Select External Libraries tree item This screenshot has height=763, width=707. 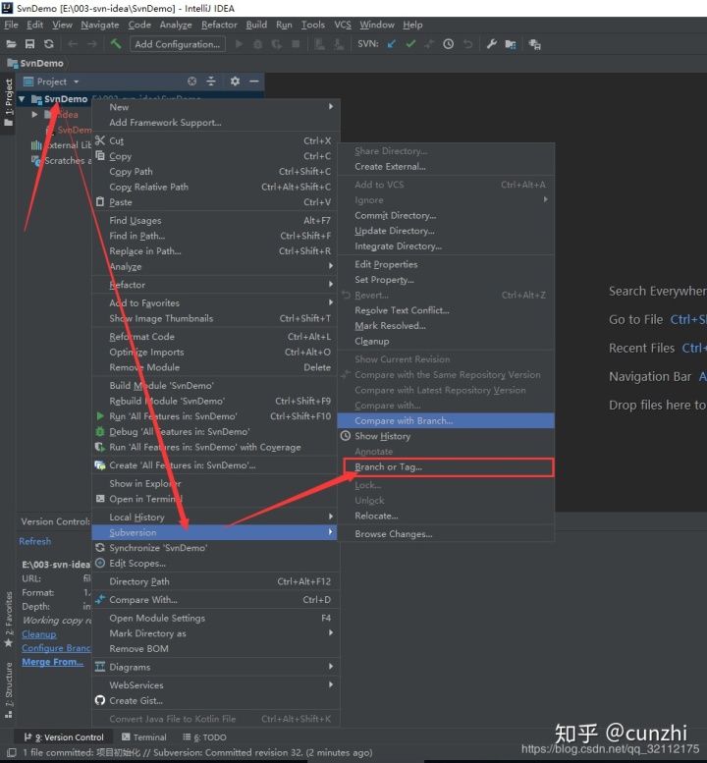click(61, 145)
